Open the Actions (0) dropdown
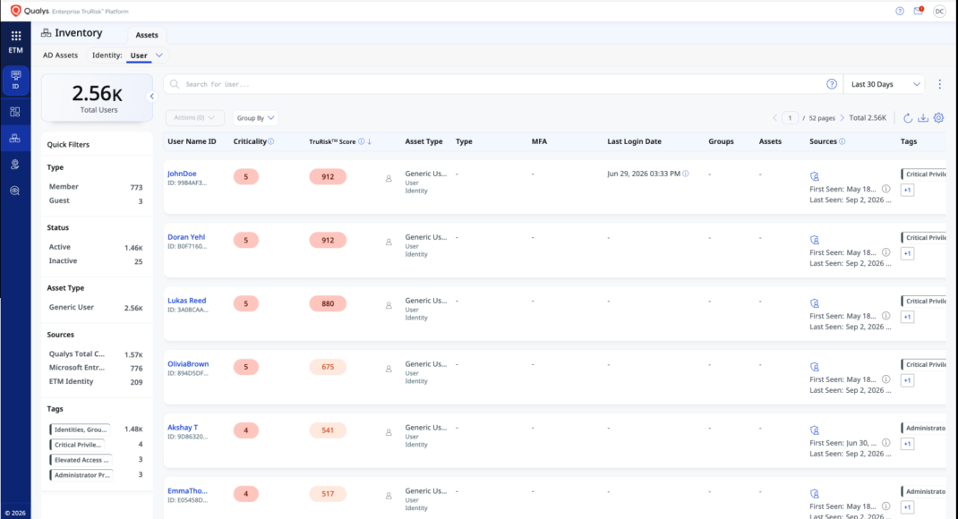This screenshot has width=958, height=519. point(194,118)
